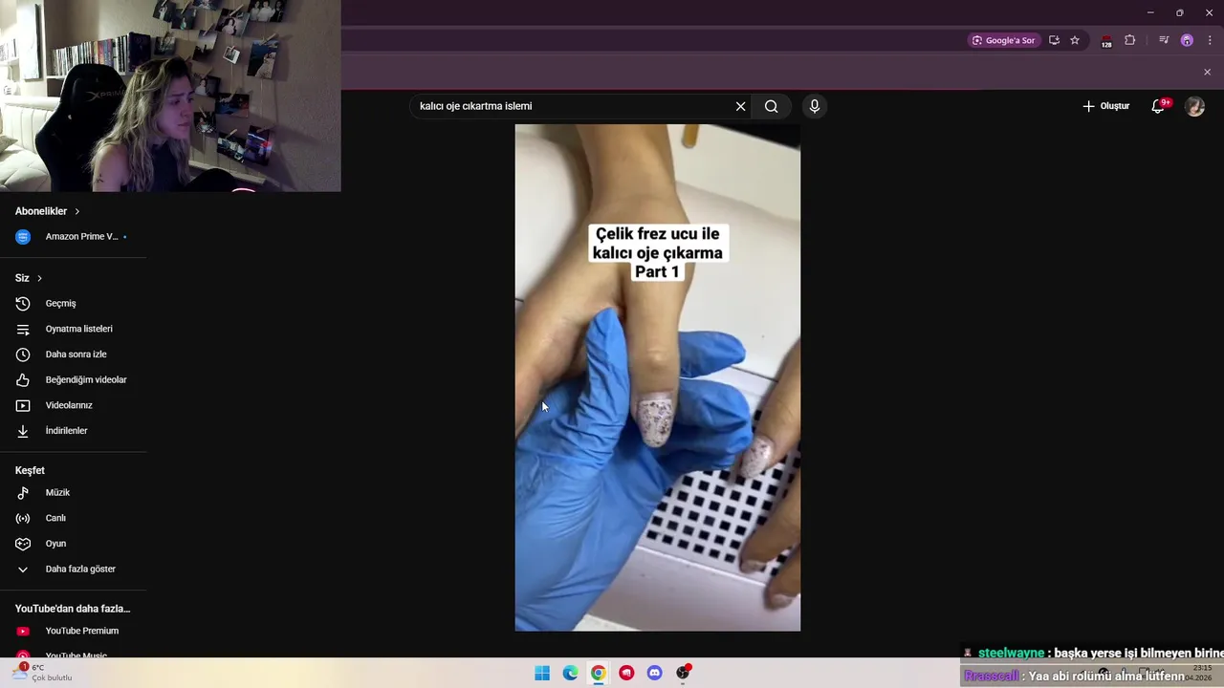Clear the search box with the X
Image resolution: width=1224 pixels, height=688 pixels.
(x=740, y=106)
